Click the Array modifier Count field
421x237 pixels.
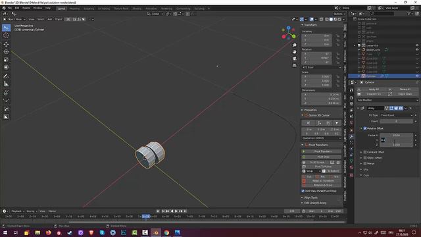[x=396, y=121]
